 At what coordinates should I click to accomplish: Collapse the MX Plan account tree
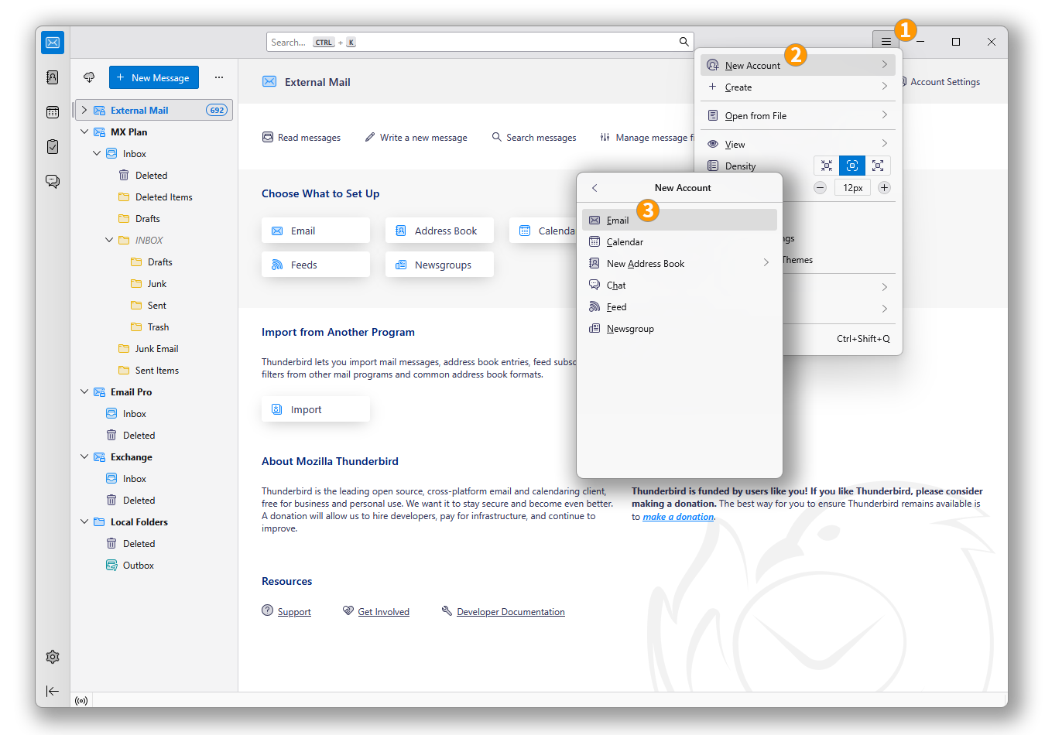pos(84,132)
